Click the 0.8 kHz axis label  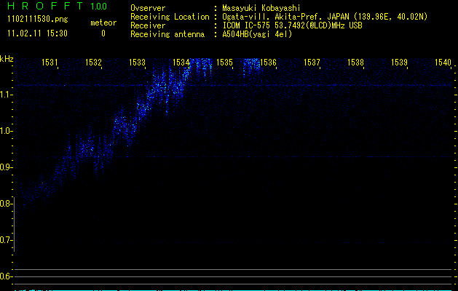click(x=6, y=204)
